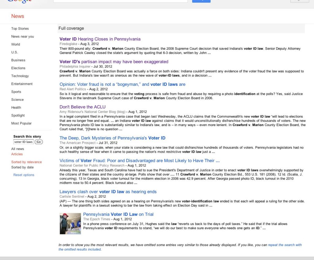This screenshot has width=314, height=260.
Task: Select the World news section
Action: point(16,44)
